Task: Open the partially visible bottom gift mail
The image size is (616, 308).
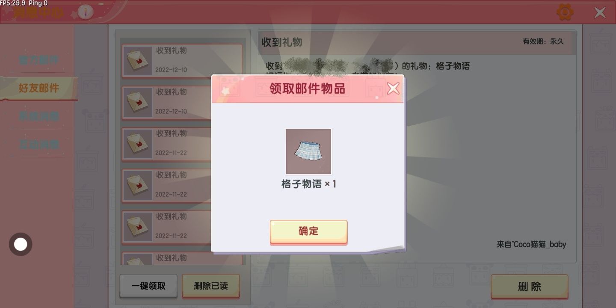Action: [x=182, y=258]
